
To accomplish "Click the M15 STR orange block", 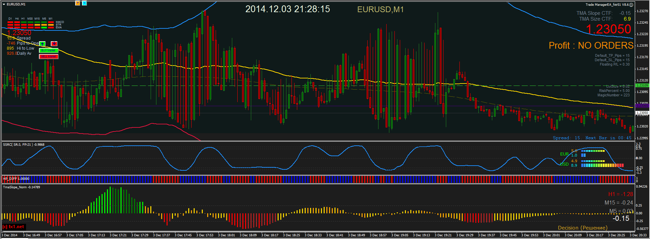I will click(x=37, y=25).
